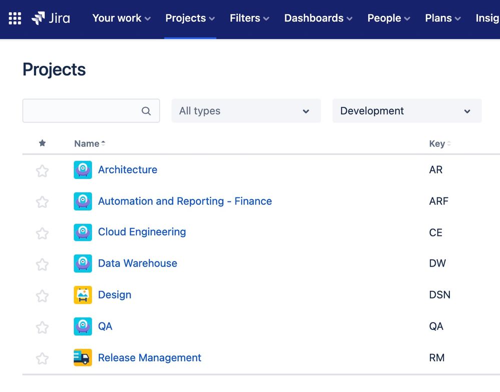The width and height of the screenshot is (500, 392).
Task: Expand the All types dropdown
Action: 246,111
